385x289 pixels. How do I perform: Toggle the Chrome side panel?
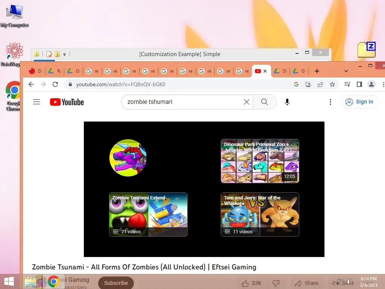coord(359,85)
